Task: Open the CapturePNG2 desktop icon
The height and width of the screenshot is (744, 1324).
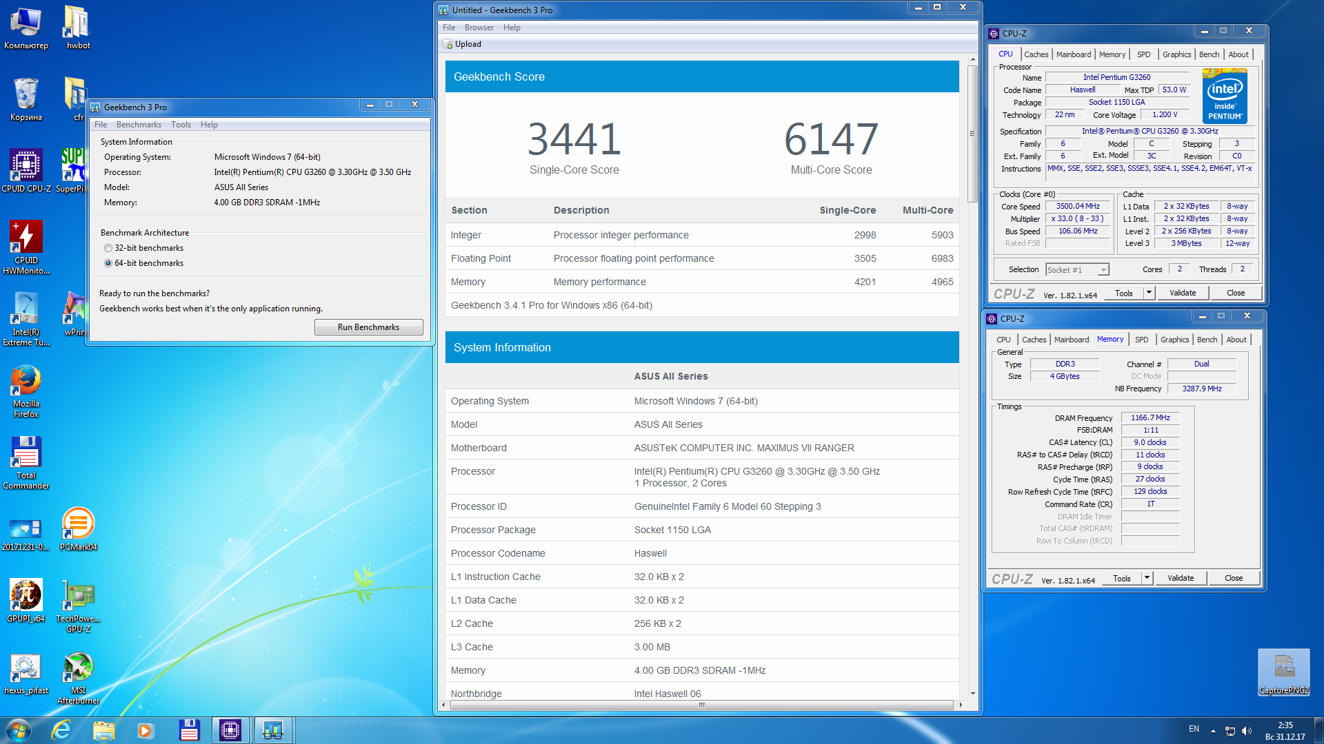Action: [1283, 672]
